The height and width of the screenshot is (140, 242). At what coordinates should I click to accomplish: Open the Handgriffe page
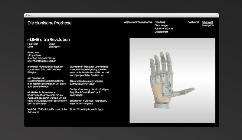tap(208, 25)
